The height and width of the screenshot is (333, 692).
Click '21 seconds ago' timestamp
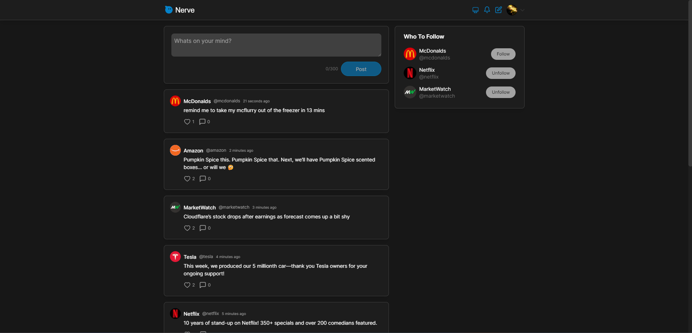(x=256, y=101)
